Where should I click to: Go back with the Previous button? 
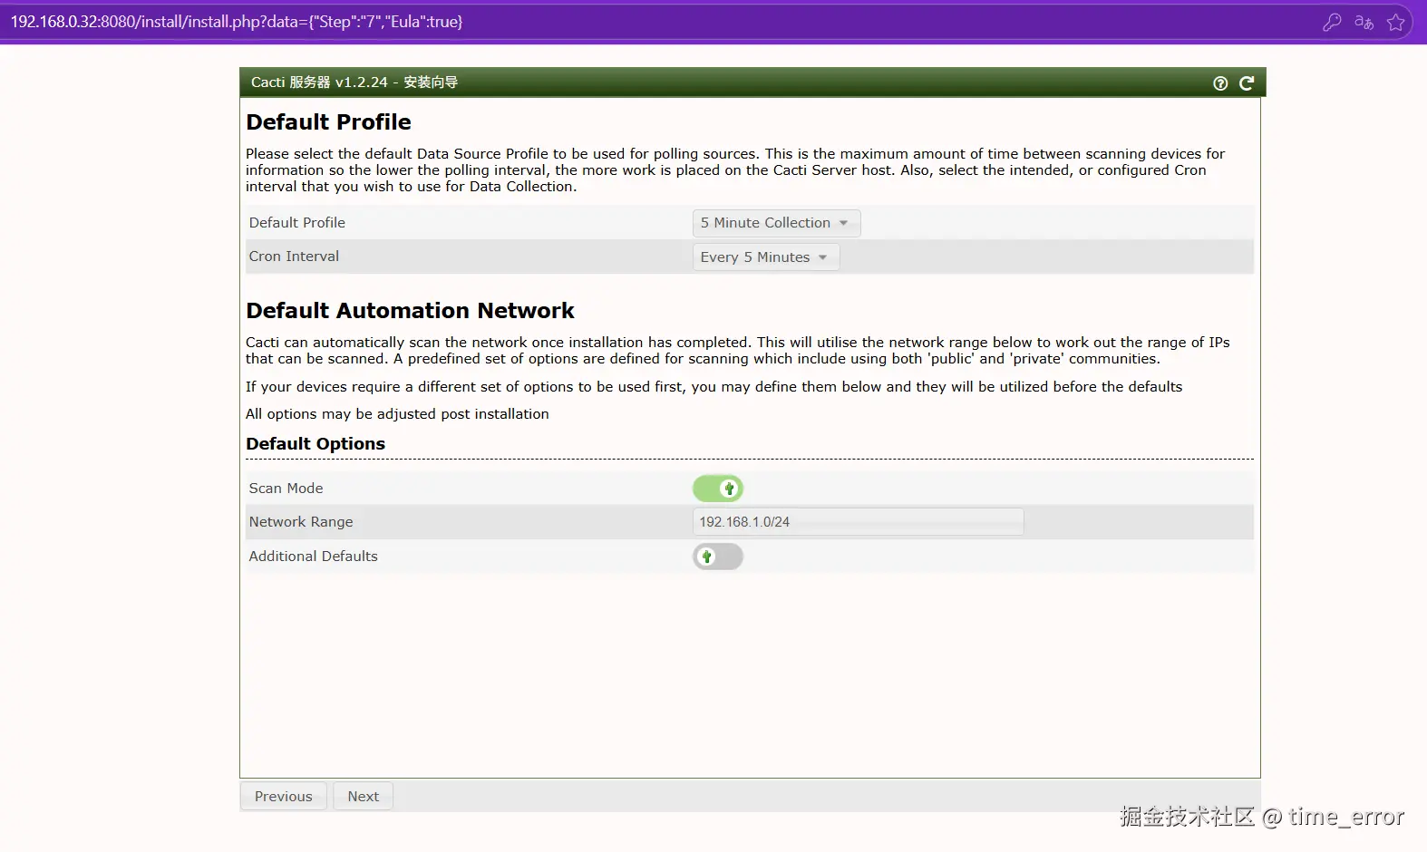coord(283,797)
